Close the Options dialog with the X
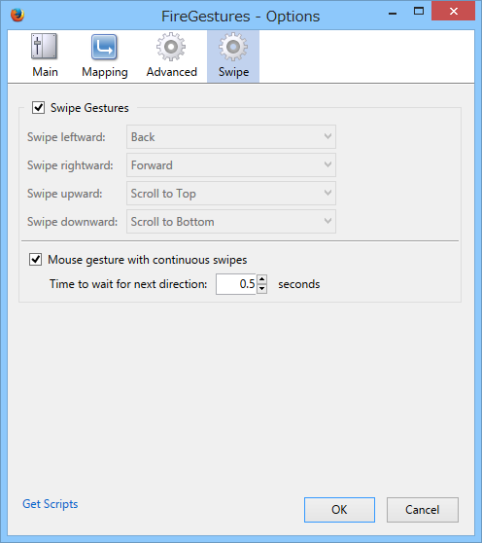482x543 pixels. [454, 11]
